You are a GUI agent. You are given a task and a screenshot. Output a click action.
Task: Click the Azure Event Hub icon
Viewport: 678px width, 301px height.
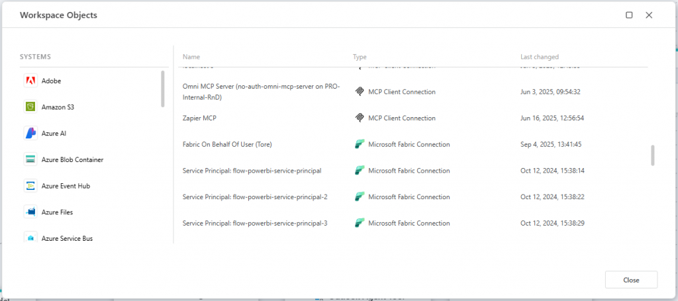point(30,186)
